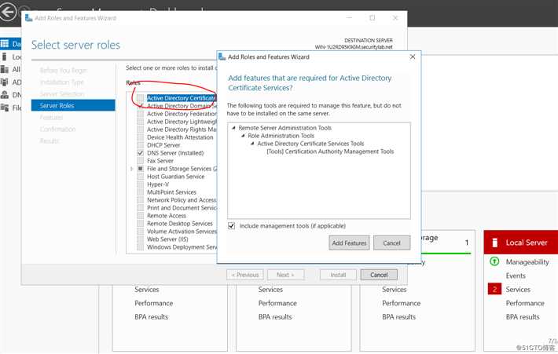Click the Local Server tile header icon

click(x=494, y=243)
